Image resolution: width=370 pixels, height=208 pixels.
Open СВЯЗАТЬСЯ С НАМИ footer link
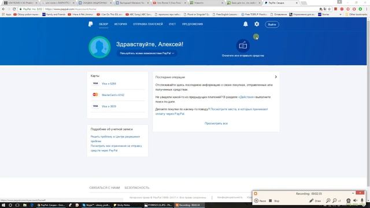(x=105, y=188)
